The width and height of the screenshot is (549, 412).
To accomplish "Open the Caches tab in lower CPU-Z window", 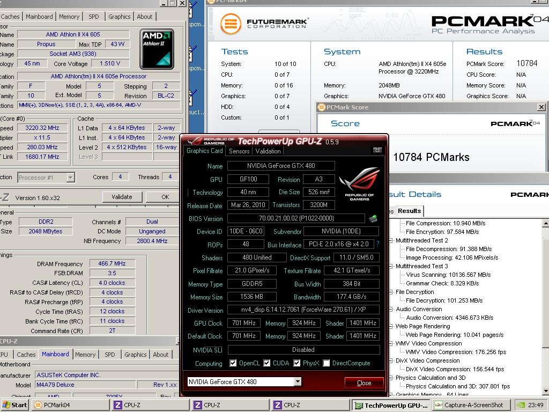I will pyautogui.click(x=26, y=355).
